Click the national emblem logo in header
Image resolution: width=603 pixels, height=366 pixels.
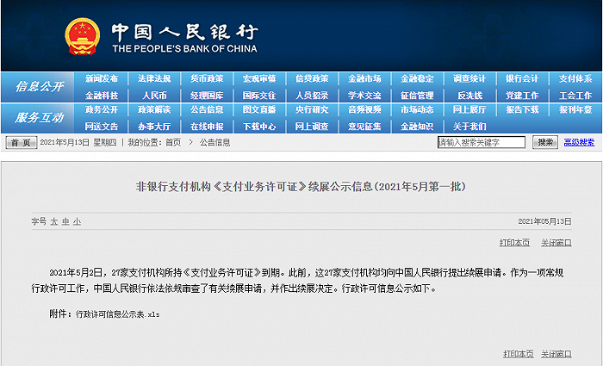[x=83, y=36]
